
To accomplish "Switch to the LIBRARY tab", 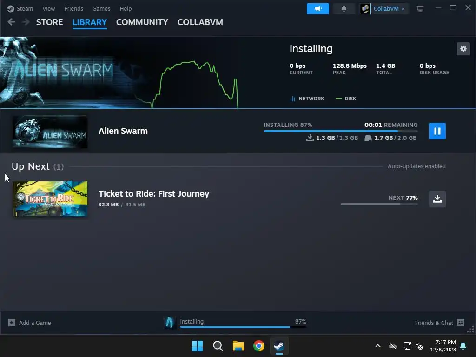I will click(x=90, y=22).
